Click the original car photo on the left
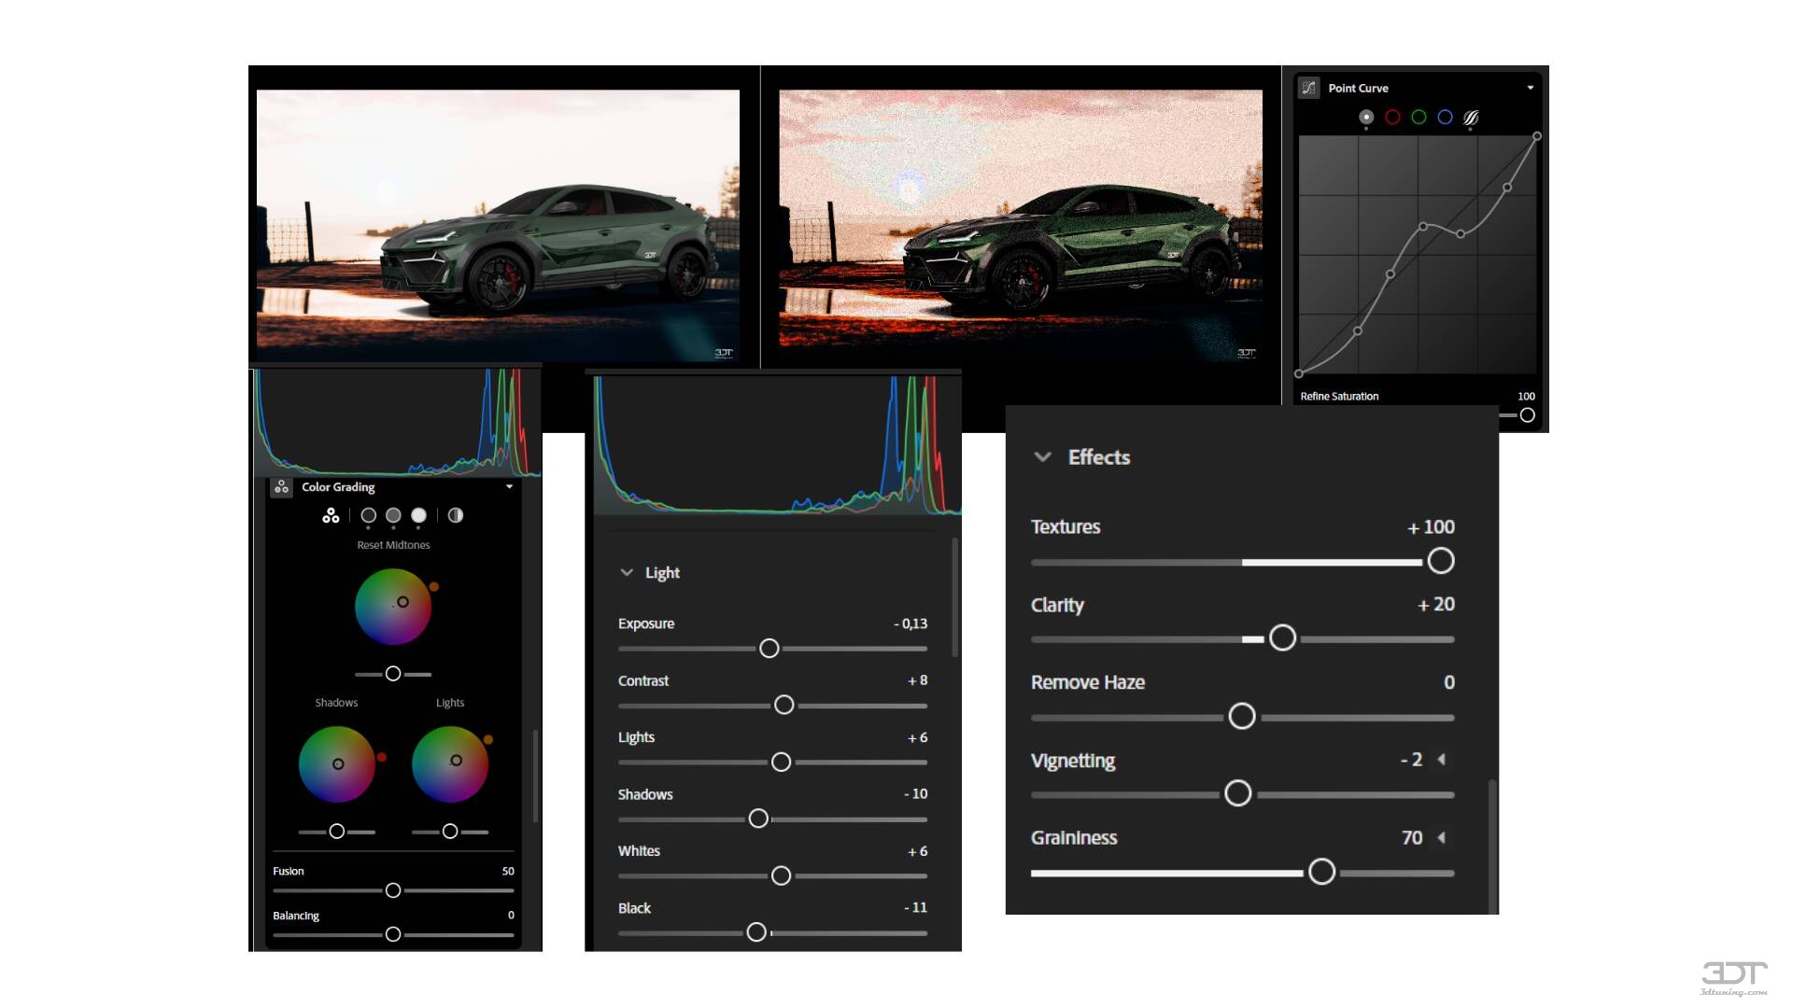This screenshot has width=1793, height=1008. [x=498, y=225]
